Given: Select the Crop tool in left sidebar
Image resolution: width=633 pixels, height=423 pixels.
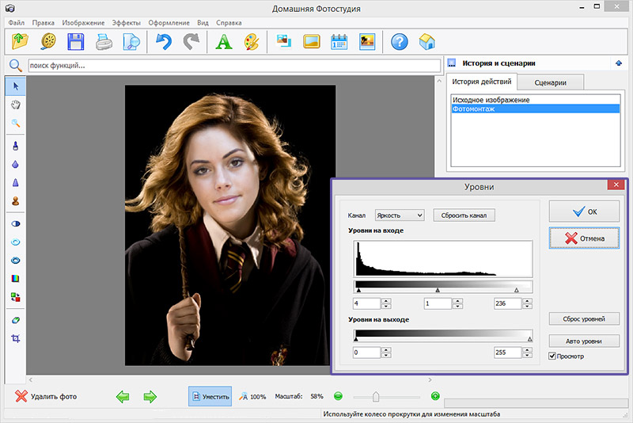Looking at the screenshot, I should 15,338.
